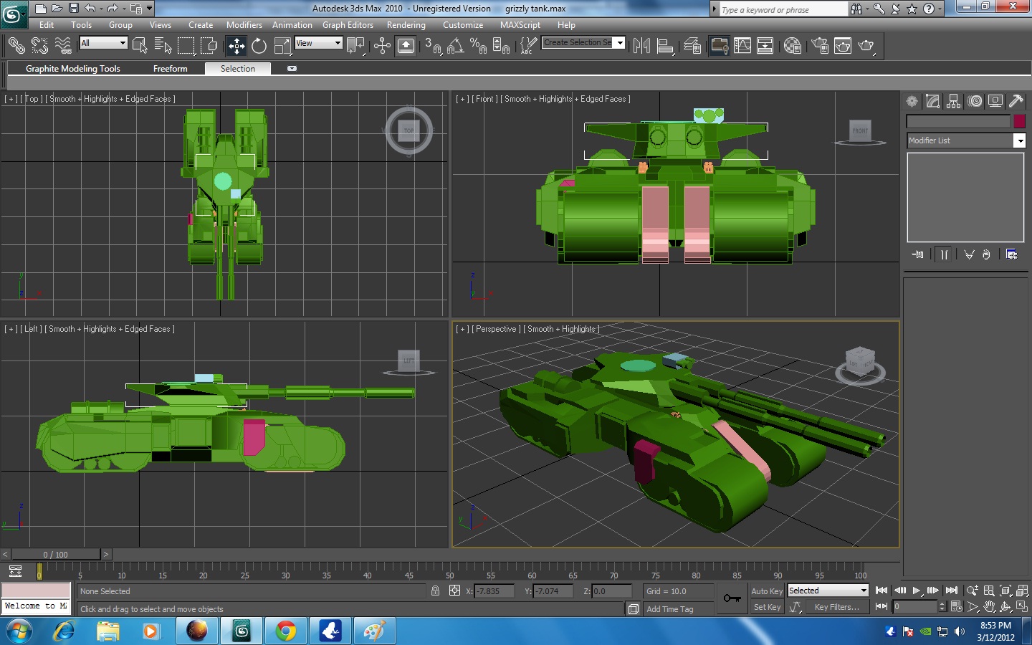
Task: Click the Bind to Space Warp icon
Action: tap(64, 46)
